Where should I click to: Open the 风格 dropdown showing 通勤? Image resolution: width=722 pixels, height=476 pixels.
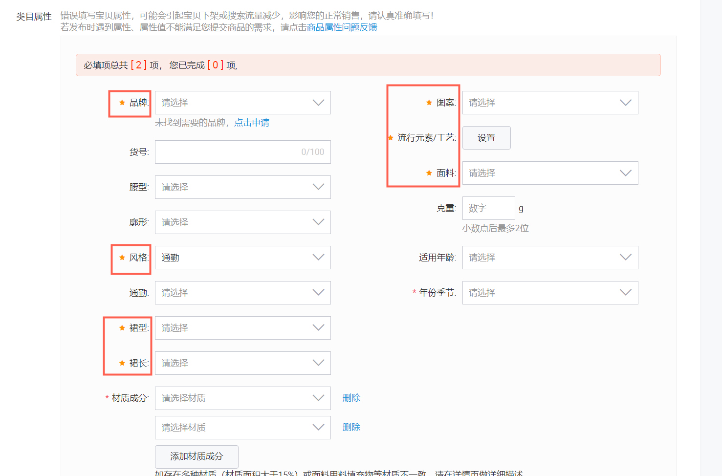click(242, 258)
